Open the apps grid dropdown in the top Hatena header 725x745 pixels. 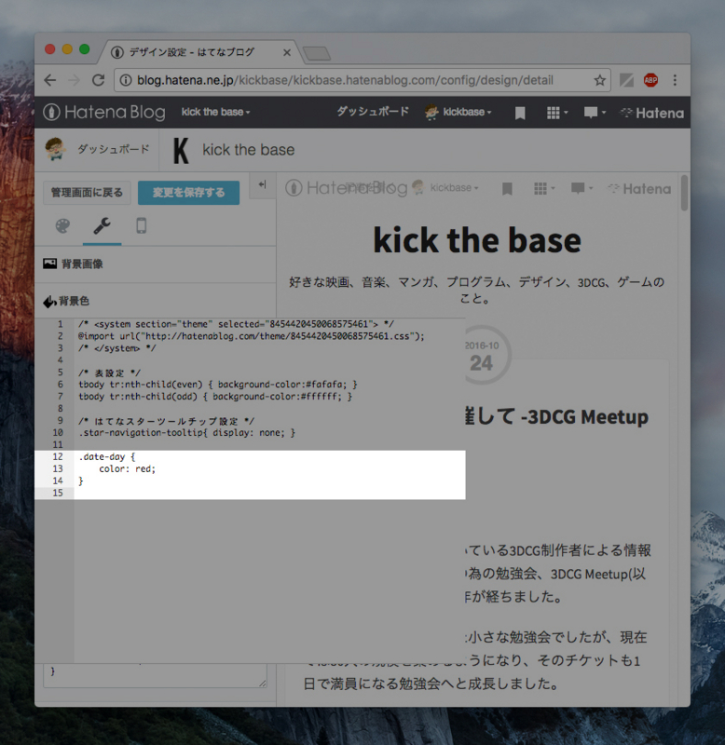click(x=557, y=113)
